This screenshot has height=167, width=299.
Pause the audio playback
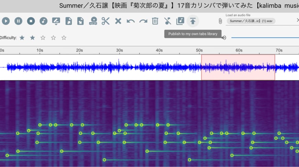coord(18,21)
